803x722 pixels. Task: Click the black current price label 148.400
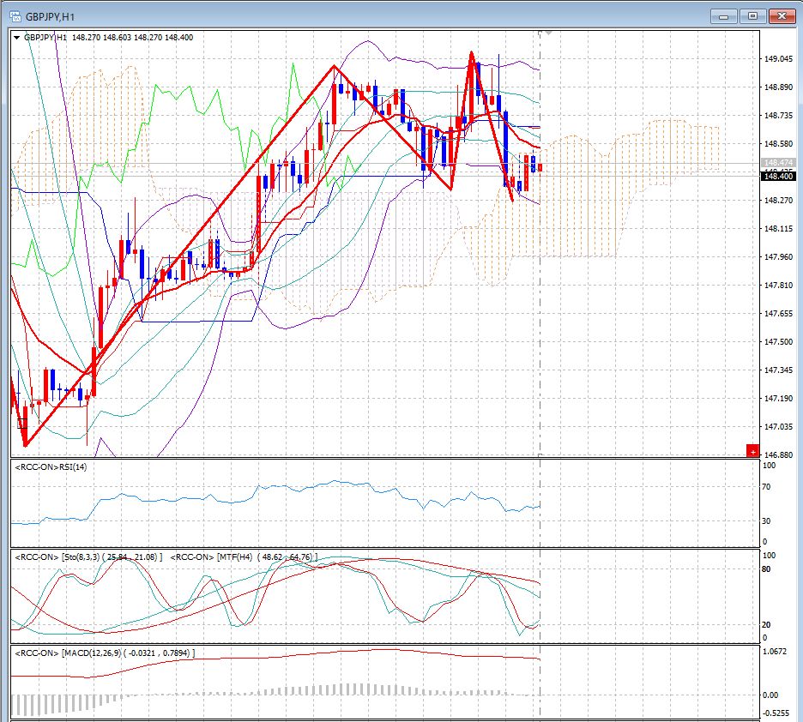coord(779,176)
